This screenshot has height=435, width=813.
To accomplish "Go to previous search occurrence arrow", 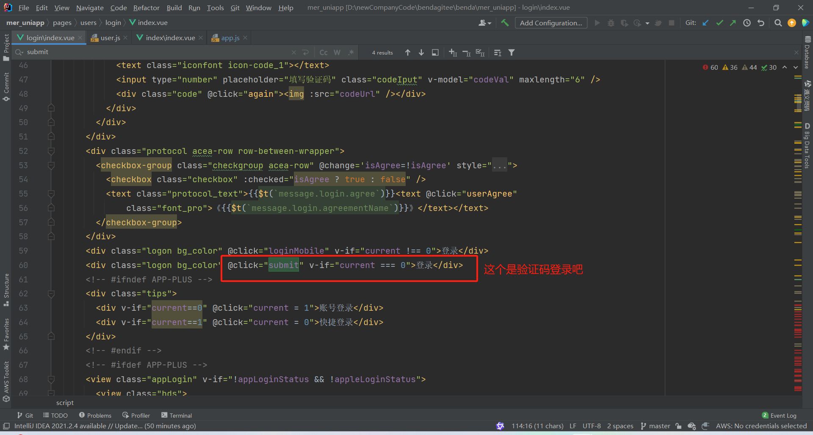I will pos(408,52).
